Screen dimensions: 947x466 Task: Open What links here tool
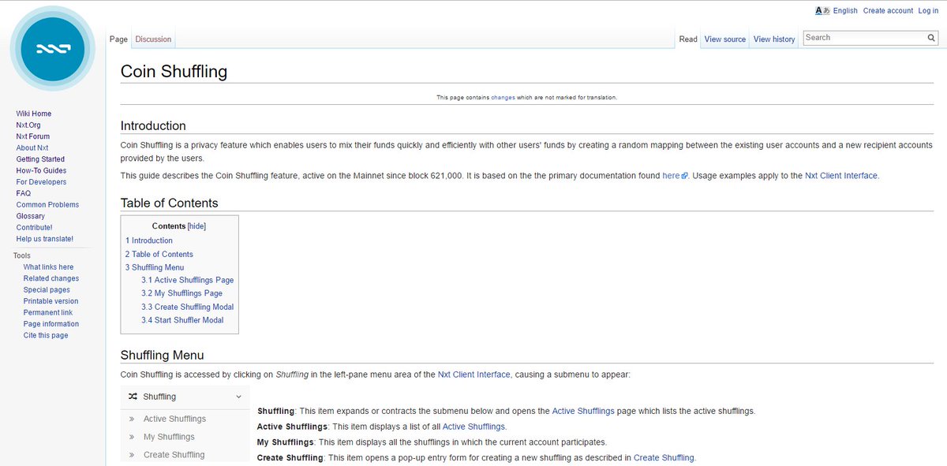point(48,267)
